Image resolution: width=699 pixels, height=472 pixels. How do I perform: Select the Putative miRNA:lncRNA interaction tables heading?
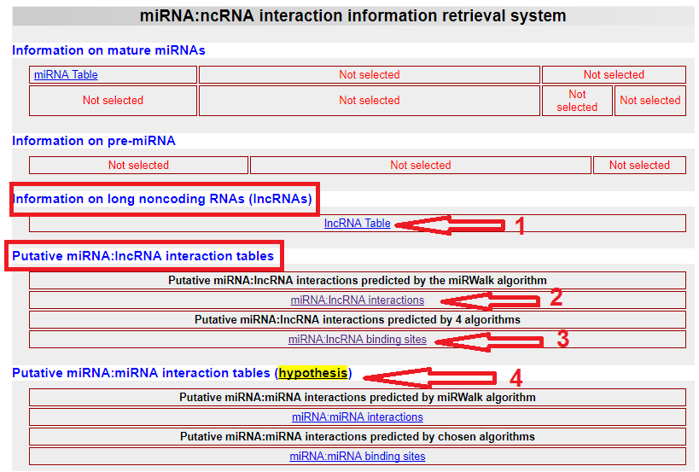(x=143, y=256)
